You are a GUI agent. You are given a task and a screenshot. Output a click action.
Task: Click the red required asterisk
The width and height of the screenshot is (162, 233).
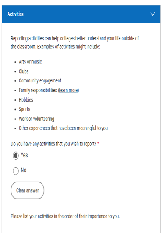coord(98,143)
